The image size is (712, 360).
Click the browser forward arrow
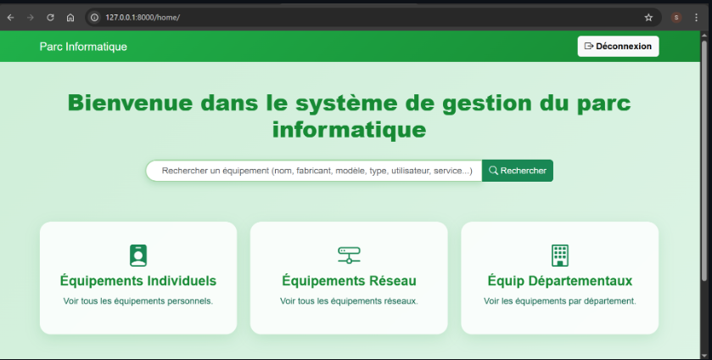click(x=31, y=17)
